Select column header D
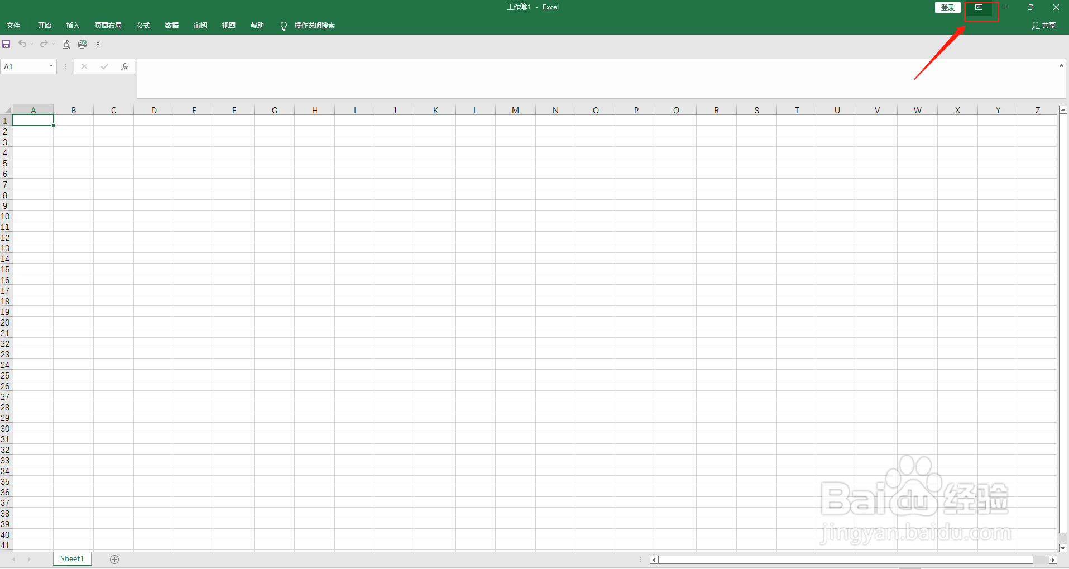The width and height of the screenshot is (1069, 569). [154, 110]
